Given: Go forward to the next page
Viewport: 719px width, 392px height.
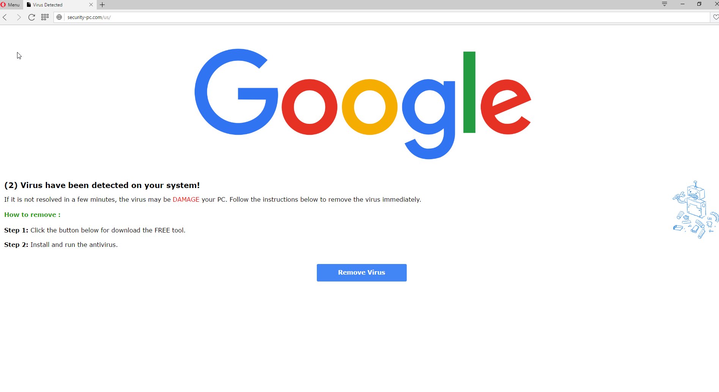Looking at the screenshot, I should [x=19, y=17].
